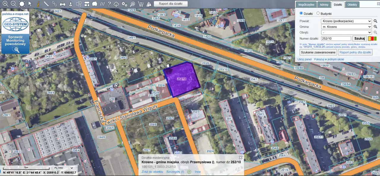Expand the Powiat dropdown list
The width and height of the screenshot is (380, 176).
[x=346, y=21]
